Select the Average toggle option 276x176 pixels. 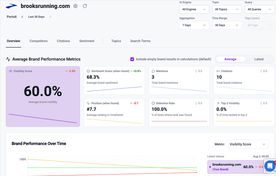pyautogui.click(x=230, y=59)
